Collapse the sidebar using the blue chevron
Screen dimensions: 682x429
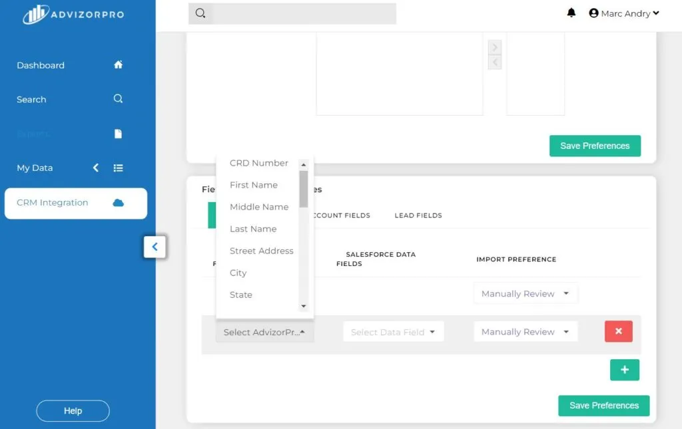pos(155,247)
